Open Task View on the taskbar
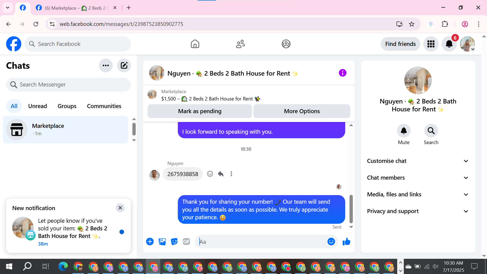 click(x=45, y=266)
